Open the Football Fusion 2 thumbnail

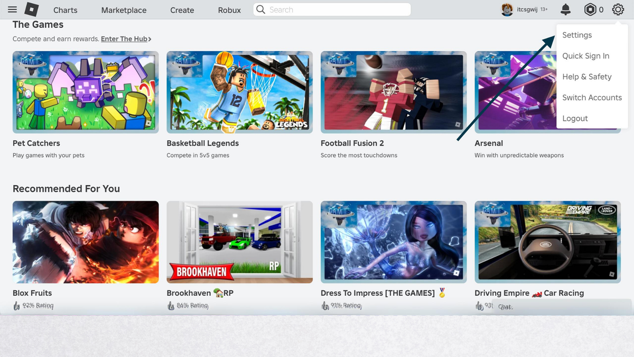point(394,92)
